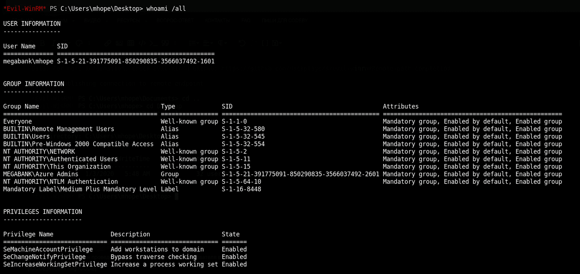Select the 'PRIVILEGES INFORMATION' heading
580x274 pixels.
coord(43,212)
